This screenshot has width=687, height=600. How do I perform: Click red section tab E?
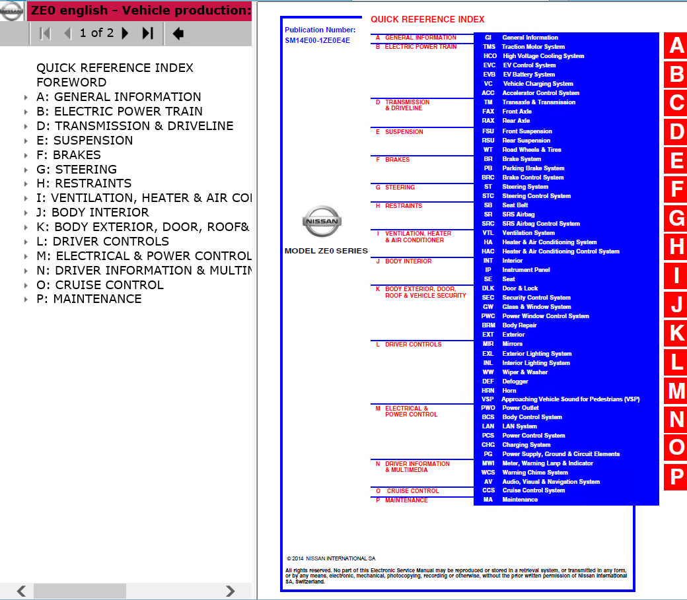pos(676,161)
